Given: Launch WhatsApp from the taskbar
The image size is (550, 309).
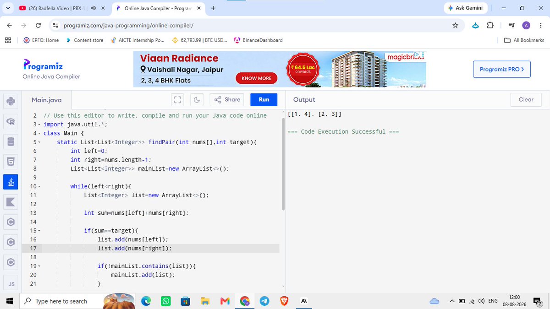Looking at the screenshot, I should [x=166, y=301].
